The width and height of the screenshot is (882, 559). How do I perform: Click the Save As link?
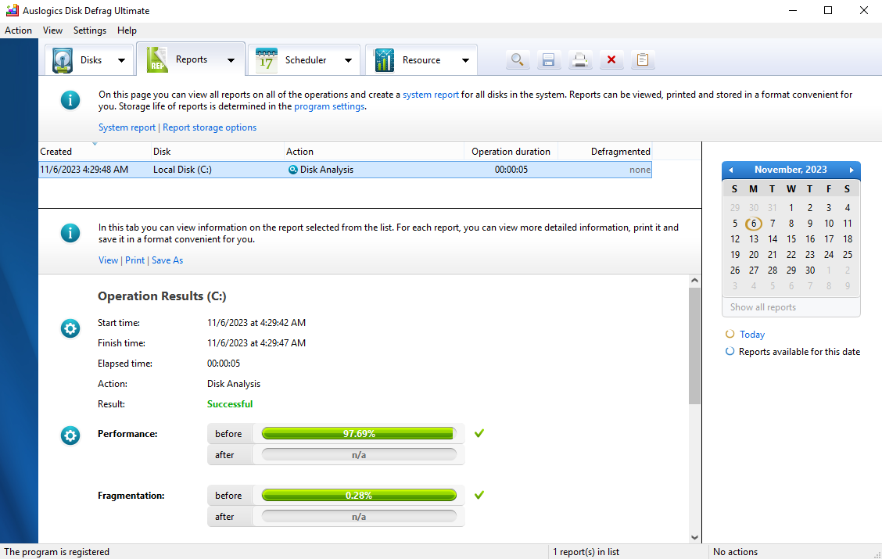click(x=167, y=260)
